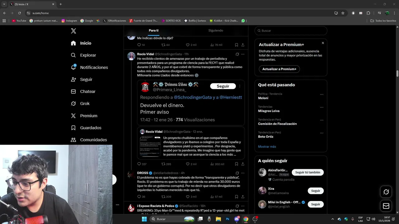Open more options for Milagros Leiva trend
Image resolution: width=399 pixels, height=224 pixels.
322,107
